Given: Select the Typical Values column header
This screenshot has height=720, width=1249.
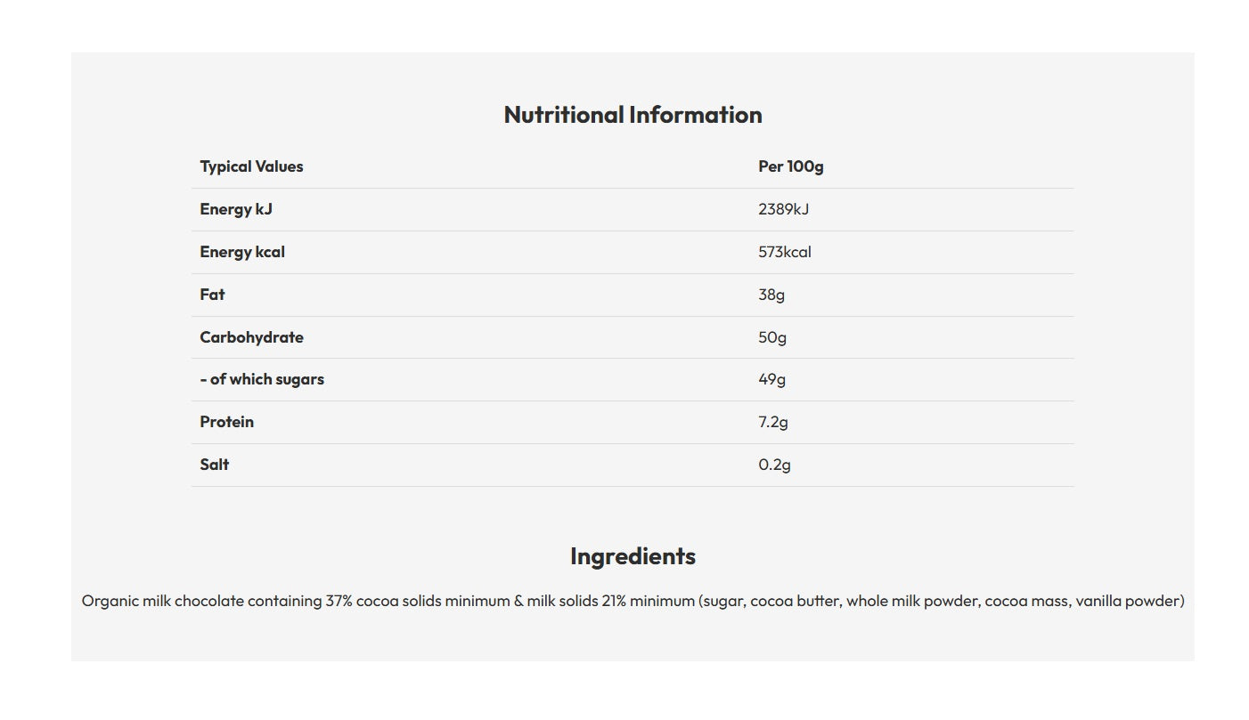Looking at the screenshot, I should tap(251, 166).
